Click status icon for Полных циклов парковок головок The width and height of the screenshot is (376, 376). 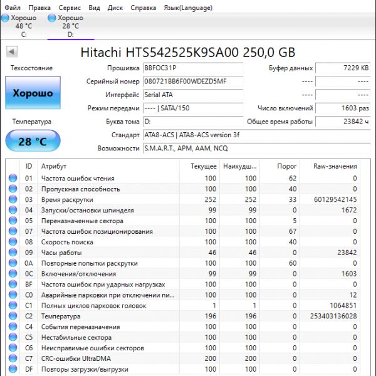click(x=13, y=306)
